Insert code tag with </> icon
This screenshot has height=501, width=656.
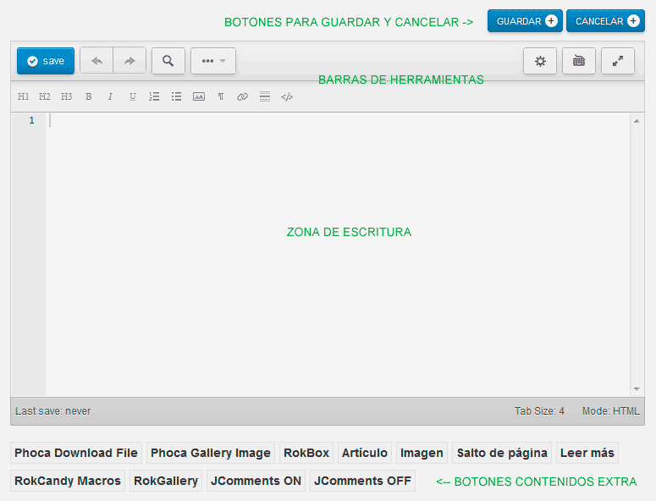tap(287, 97)
